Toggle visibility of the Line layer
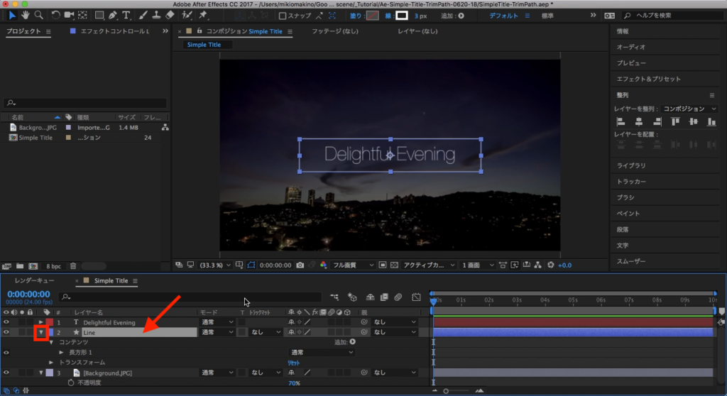This screenshot has width=727, height=396. point(6,332)
